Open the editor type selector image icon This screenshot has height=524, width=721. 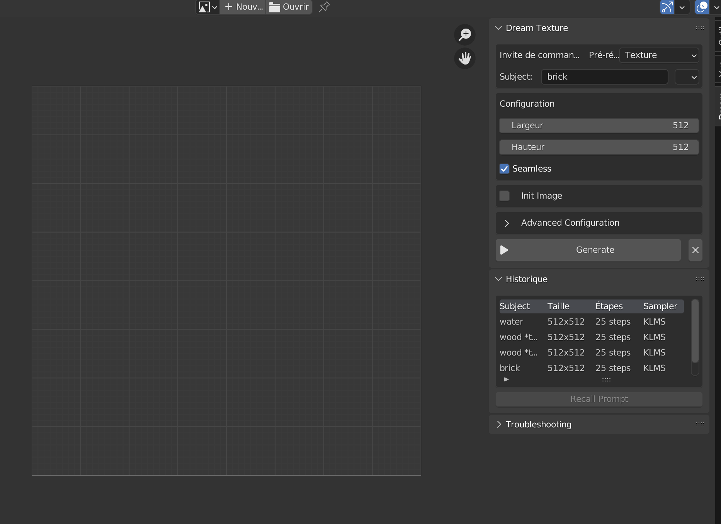coord(204,7)
